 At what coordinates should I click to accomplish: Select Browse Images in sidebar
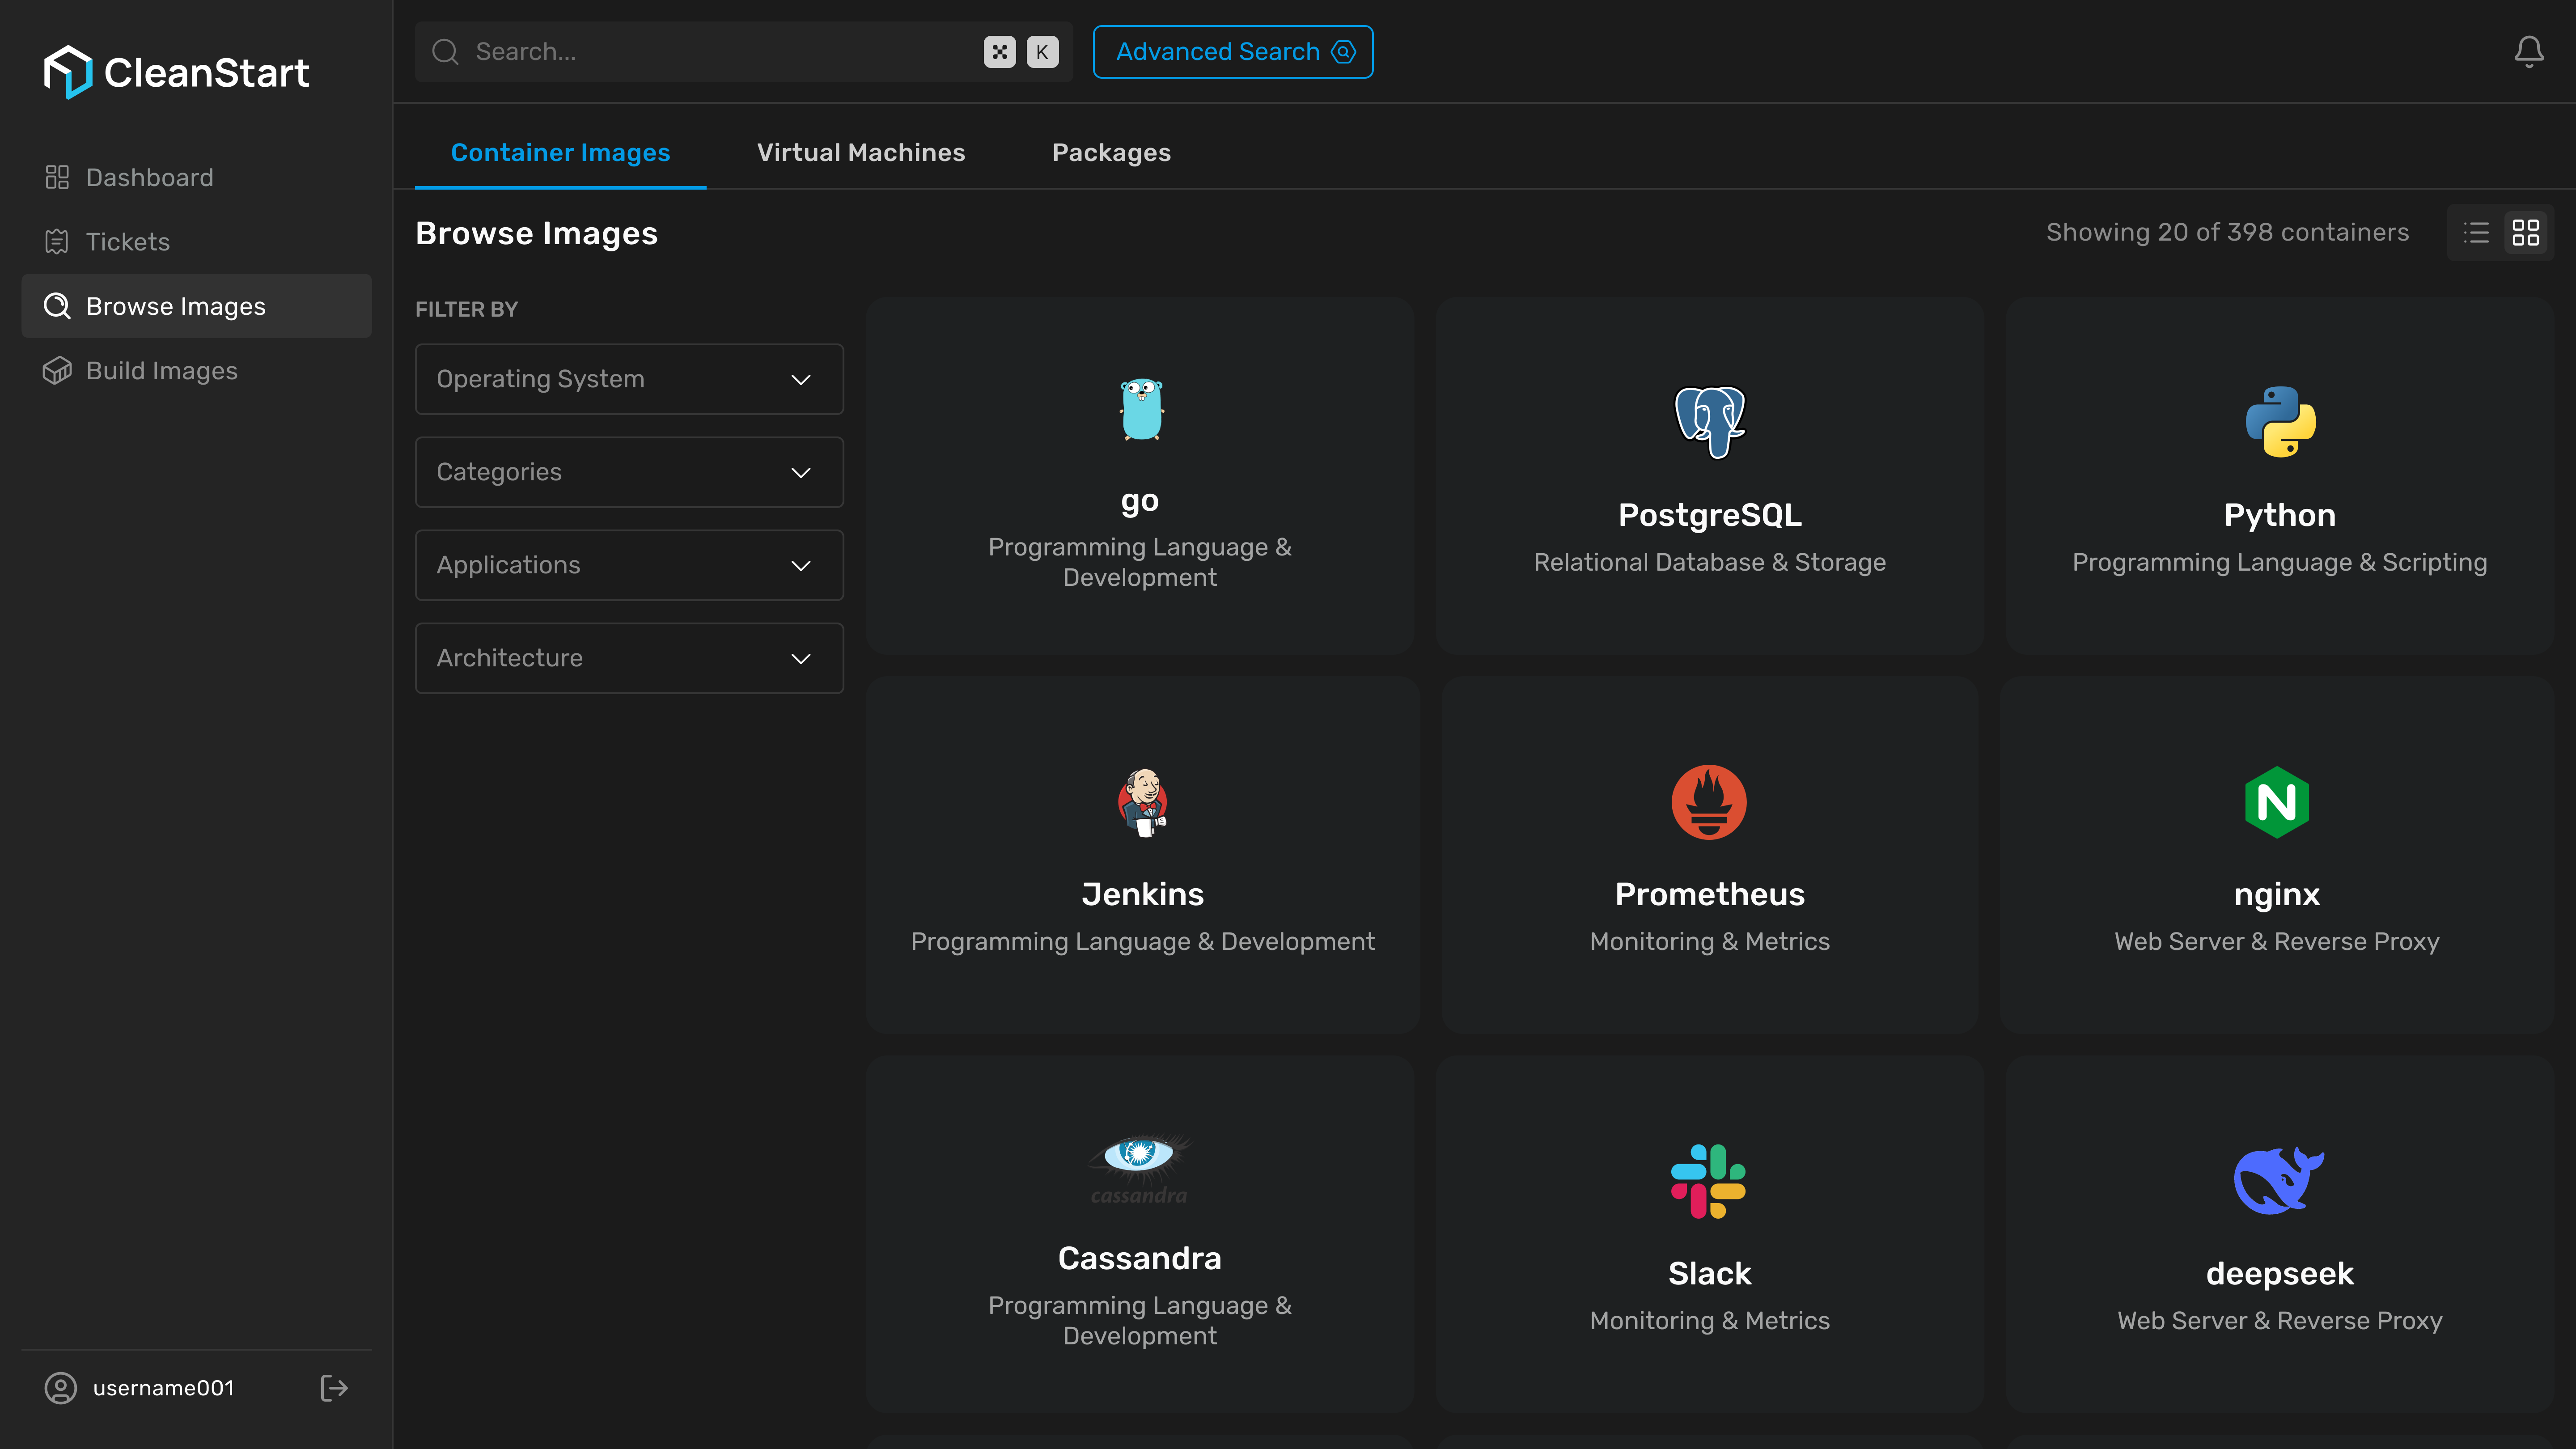coord(196,306)
